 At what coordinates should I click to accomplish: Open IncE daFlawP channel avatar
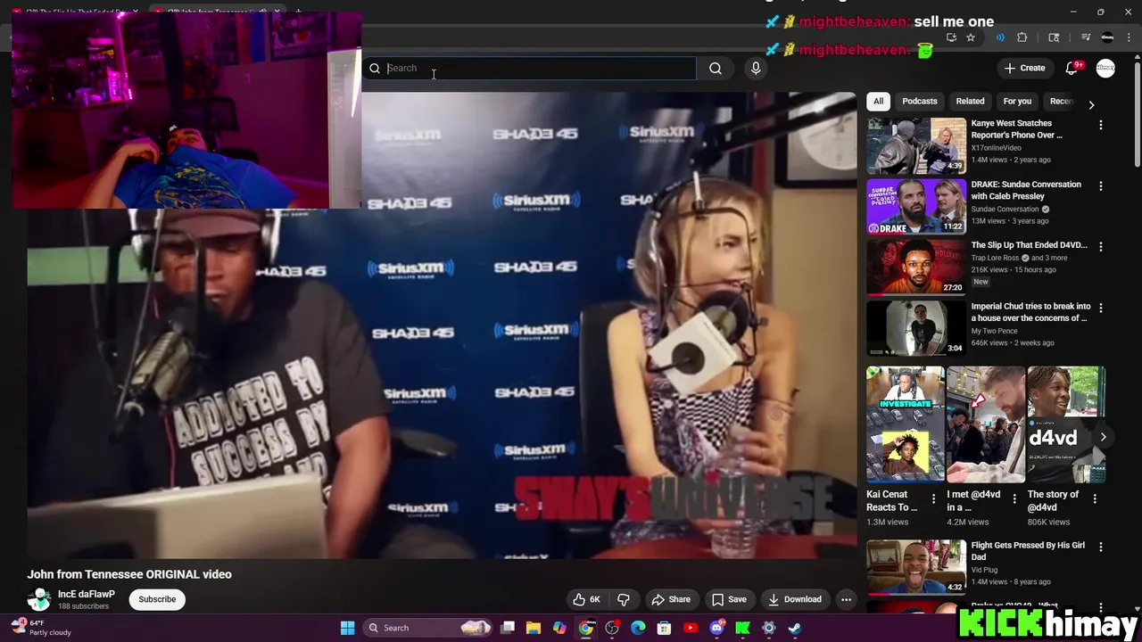(38, 599)
